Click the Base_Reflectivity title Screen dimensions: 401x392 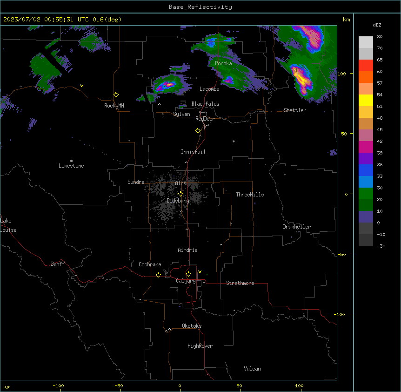[x=200, y=7]
